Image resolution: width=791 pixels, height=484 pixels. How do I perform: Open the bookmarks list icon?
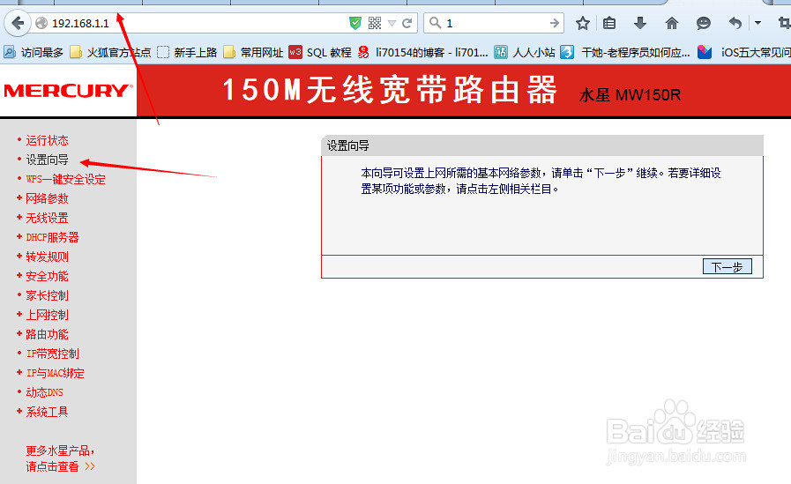coord(609,23)
